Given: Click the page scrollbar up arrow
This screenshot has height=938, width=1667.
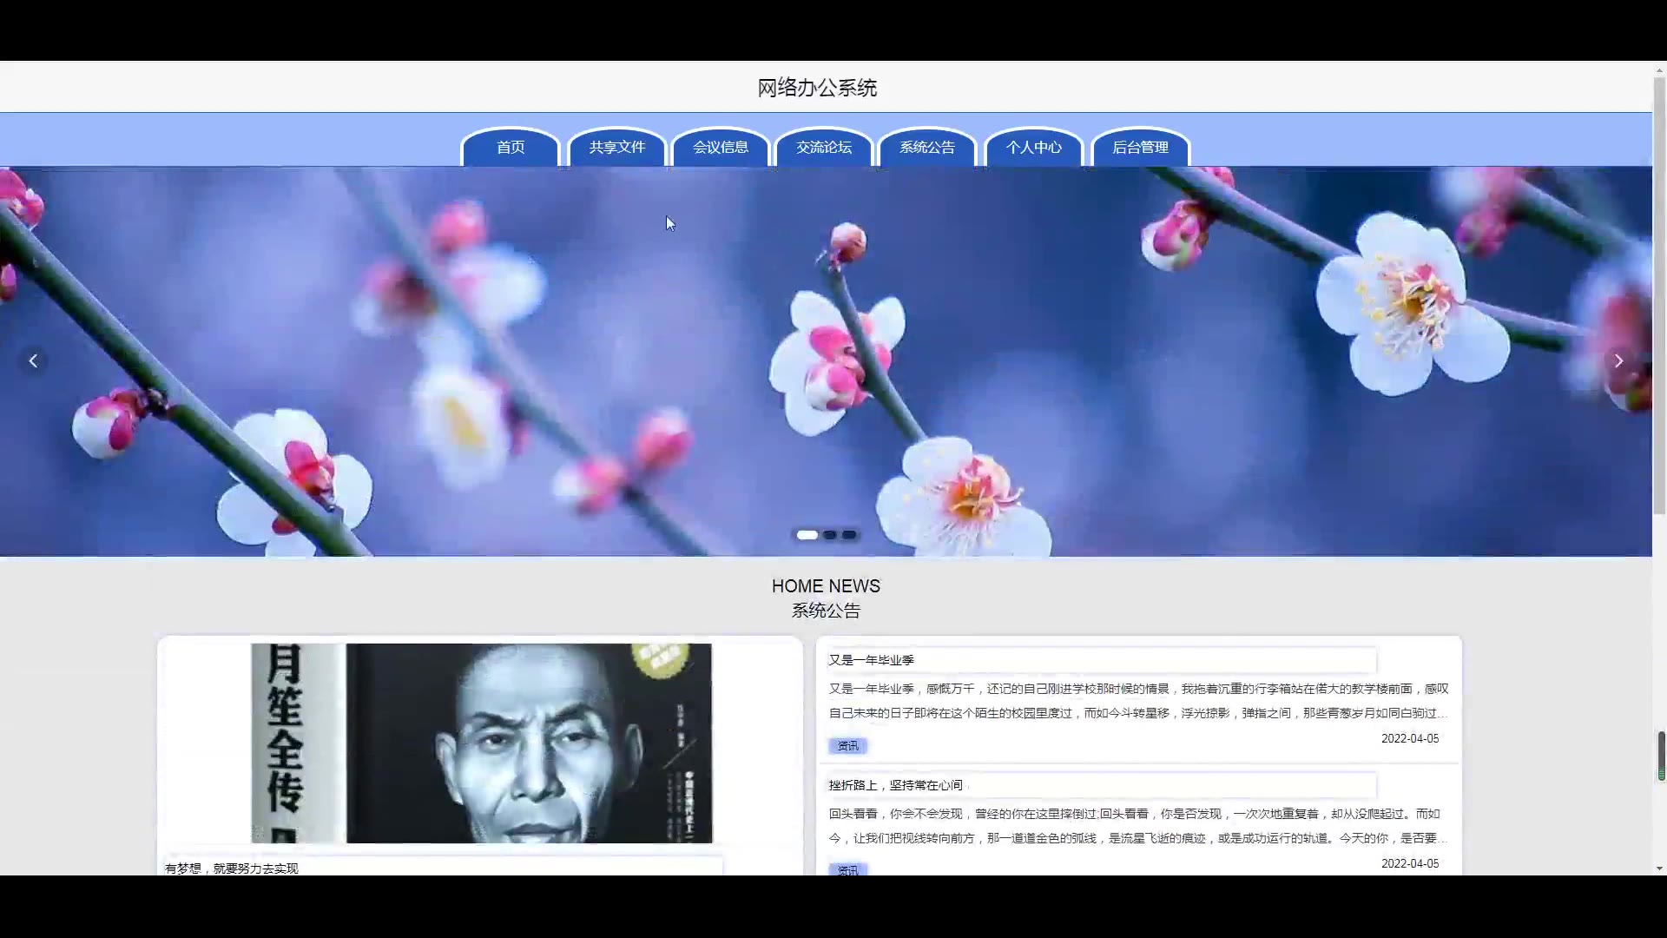Looking at the screenshot, I should (1659, 70).
